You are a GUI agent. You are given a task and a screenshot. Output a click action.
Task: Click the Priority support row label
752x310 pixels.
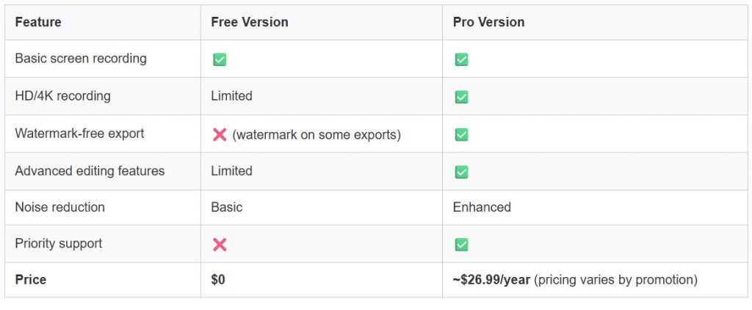pyautogui.click(x=59, y=243)
